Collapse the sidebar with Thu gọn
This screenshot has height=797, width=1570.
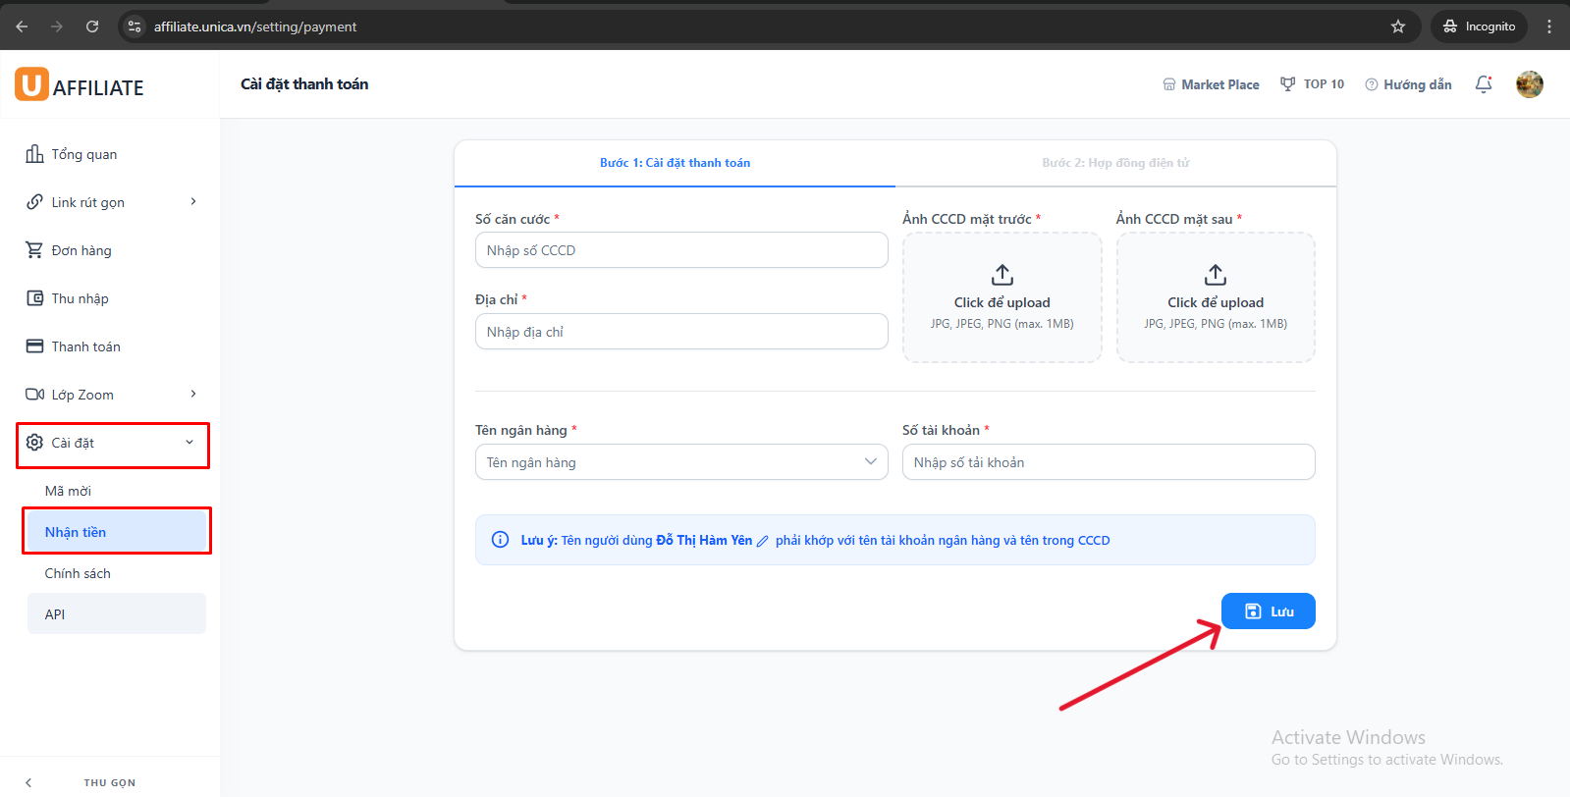(109, 782)
